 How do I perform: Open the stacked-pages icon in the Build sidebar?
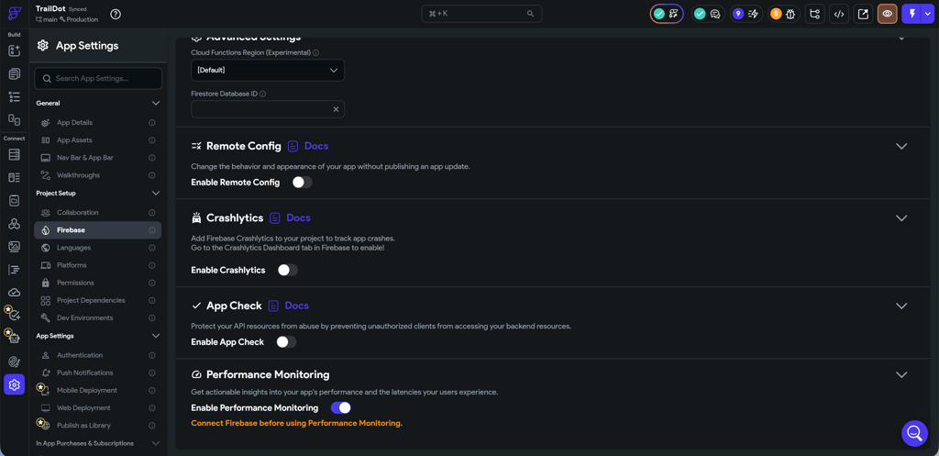click(15, 73)
